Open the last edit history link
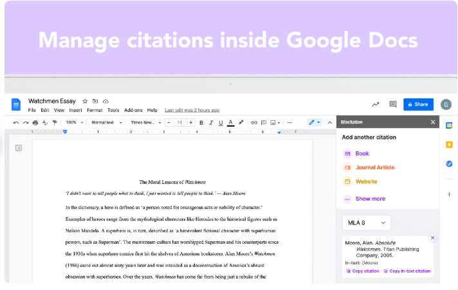The width and height of the screenshot is (458, 290). (192, 110)
